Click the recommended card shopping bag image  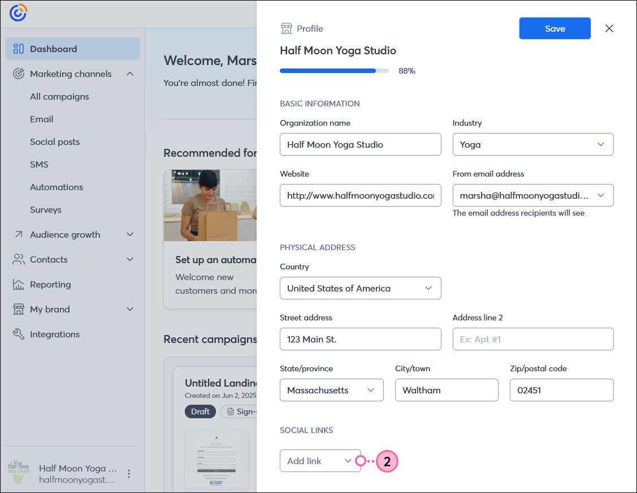pyautogui.click(x=210, y=205)
